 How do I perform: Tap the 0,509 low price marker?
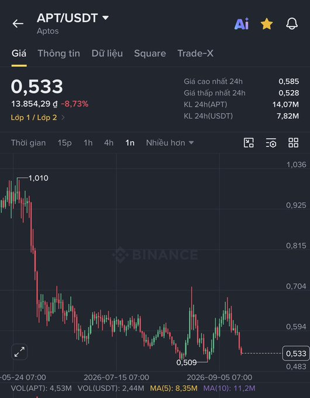(187, 362)
